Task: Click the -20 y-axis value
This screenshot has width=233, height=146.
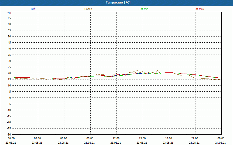Action: coord(9,122)
